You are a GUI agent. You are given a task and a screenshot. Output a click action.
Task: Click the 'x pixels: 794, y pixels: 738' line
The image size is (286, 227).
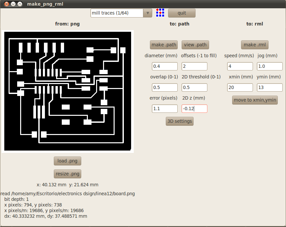33,205
